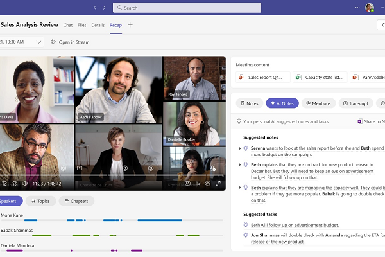
Task: Select the Speakers pill below the video
Action: [10, 201]
